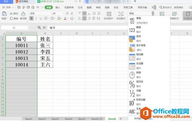Expand the name box A1 dropdown
The image size is (192, 122).
(x=28, y=28)
